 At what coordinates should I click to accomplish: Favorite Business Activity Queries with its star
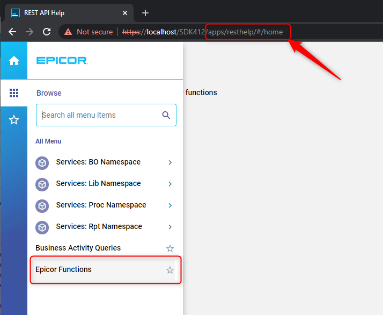point(170,249)
